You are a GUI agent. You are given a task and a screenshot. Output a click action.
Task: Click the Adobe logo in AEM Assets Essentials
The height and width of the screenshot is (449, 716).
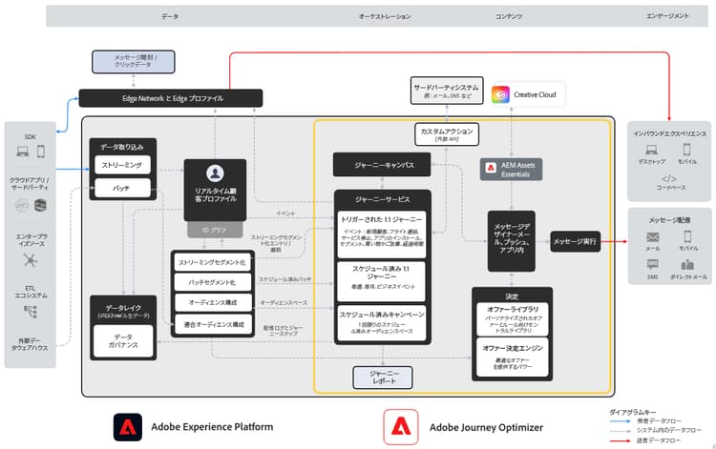click(491, 168)
